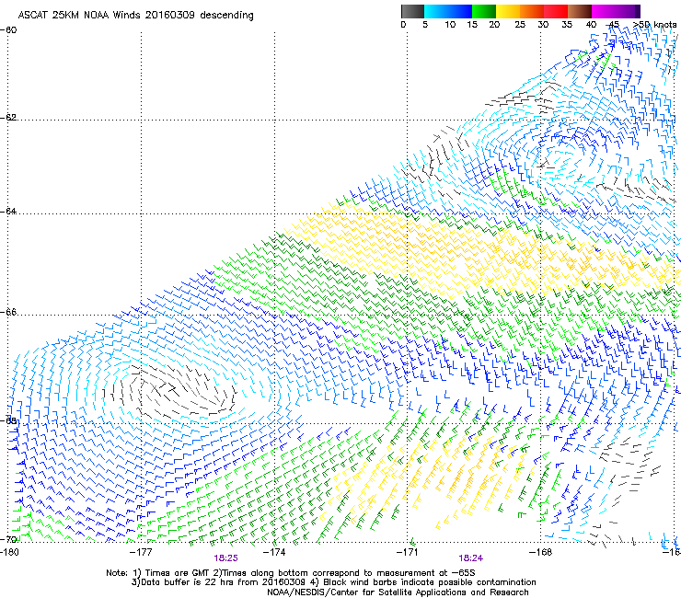Click the gray 0-5 knots color swatch
This screenshot has width=681, height=598.
point(412,11)
